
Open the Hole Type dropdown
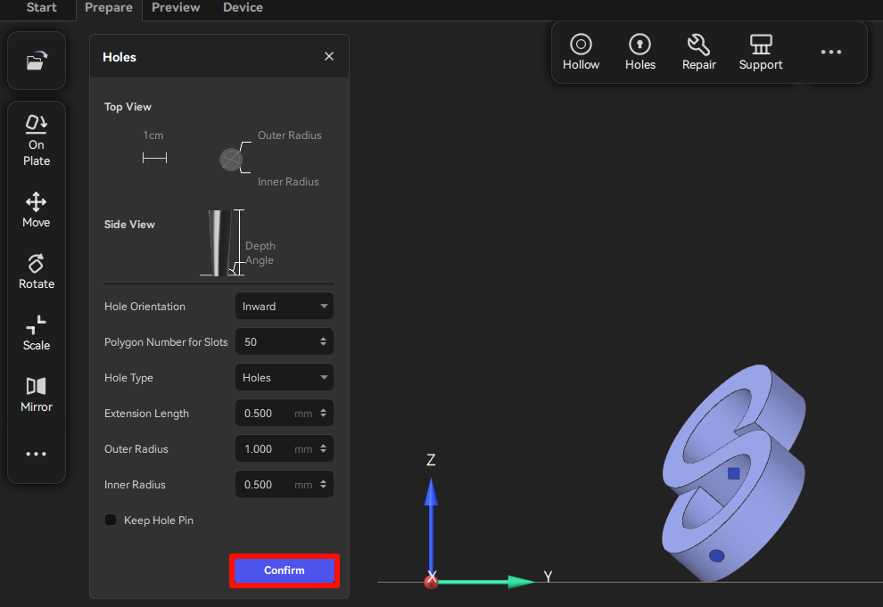click(x=285, y=377)
